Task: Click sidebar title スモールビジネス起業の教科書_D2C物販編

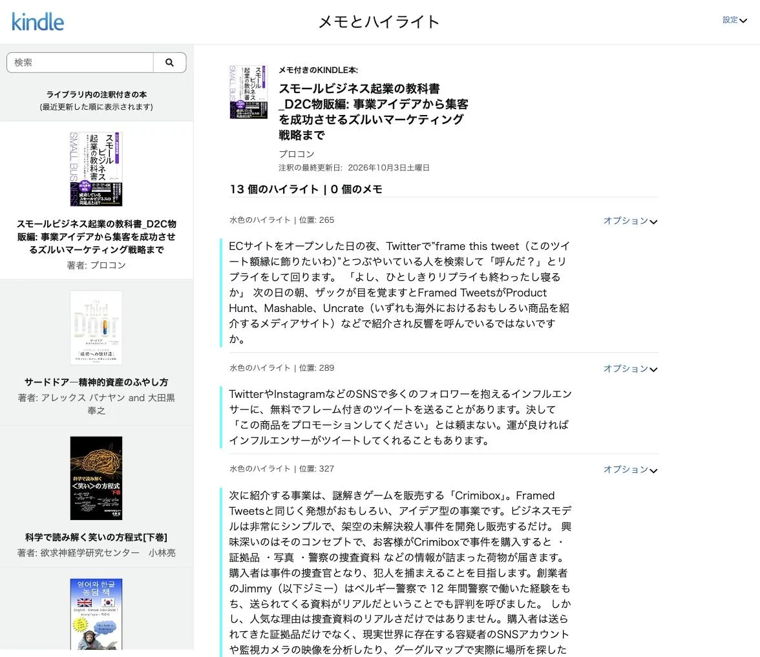Action: (x=96, y=236)
